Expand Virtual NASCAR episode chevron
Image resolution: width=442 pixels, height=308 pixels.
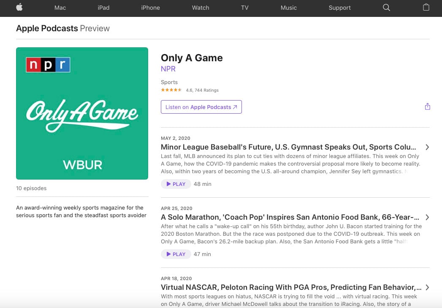coord(427,287)
